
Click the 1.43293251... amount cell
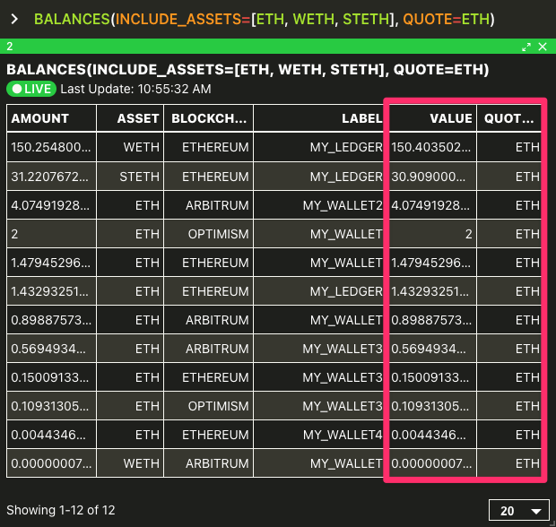(x=51, y=291)
